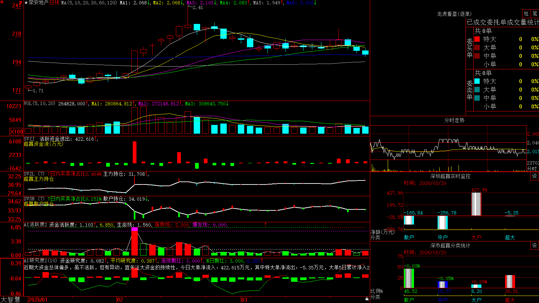Click the 中户 15.77 bar in 分类统计
This screenshot has height=303, width=539.
click(x=443, y=285)
